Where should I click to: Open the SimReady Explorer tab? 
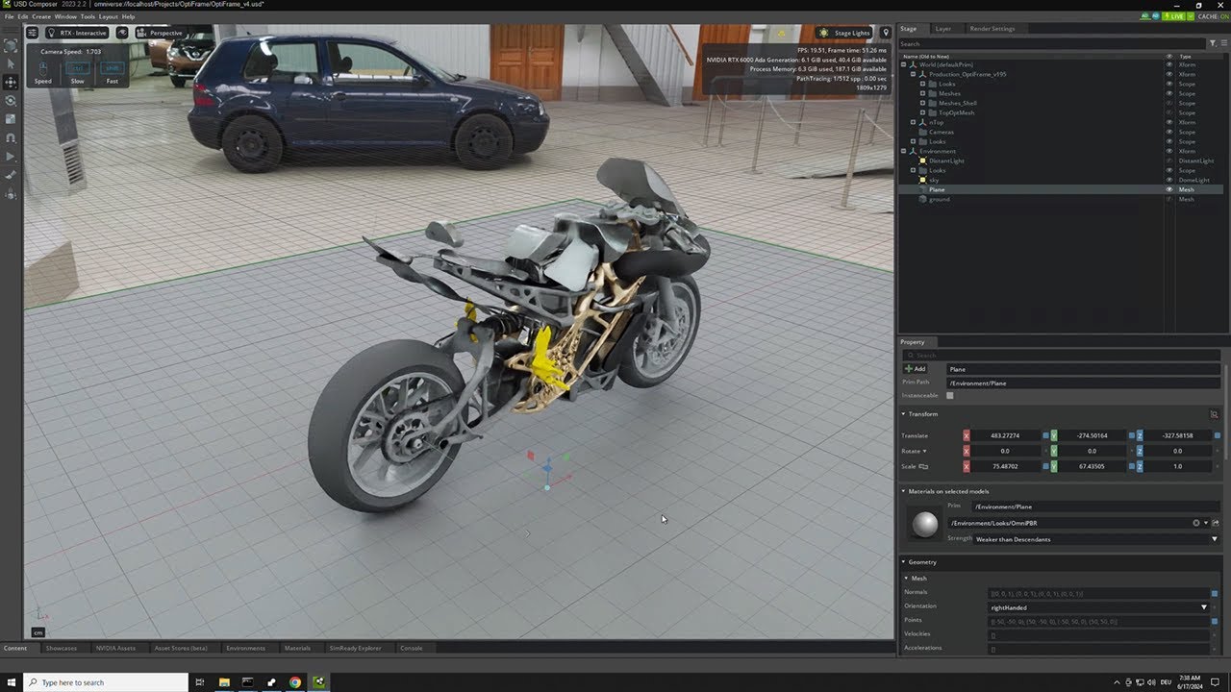[356, 649]
